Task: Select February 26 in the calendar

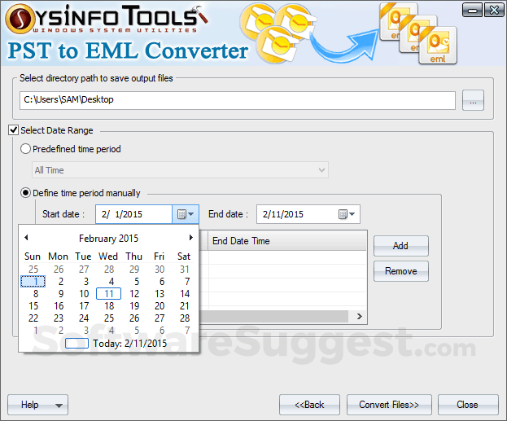Action: [133, 318]
